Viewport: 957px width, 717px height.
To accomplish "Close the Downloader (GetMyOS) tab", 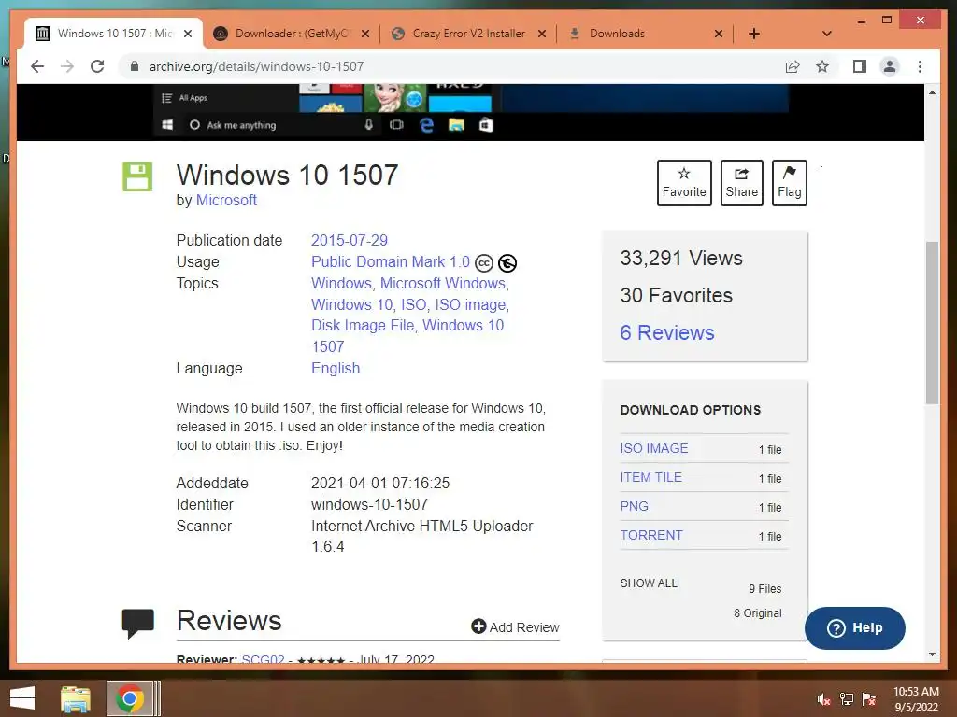I will (365, 34).
